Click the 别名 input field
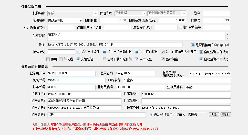This screenshot has height=135, width=248. [216, 13]
